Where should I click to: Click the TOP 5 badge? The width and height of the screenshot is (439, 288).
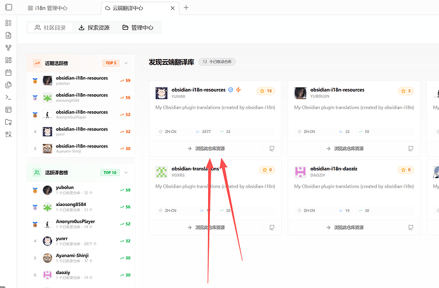click(x=111, y=63)
